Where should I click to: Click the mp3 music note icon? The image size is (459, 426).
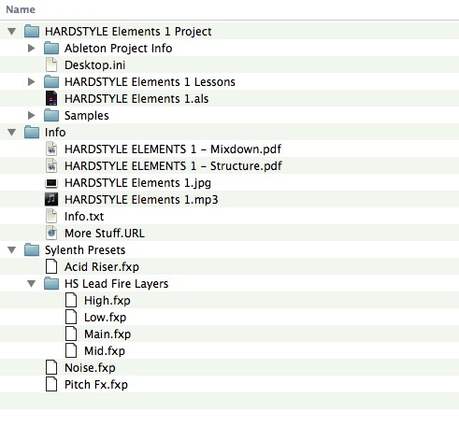(51, 199)
